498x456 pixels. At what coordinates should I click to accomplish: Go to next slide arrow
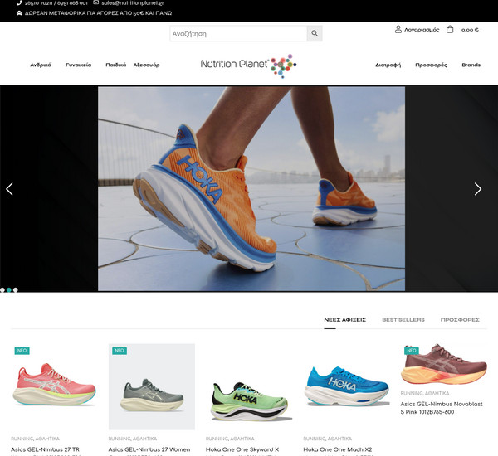coord(478,189)
